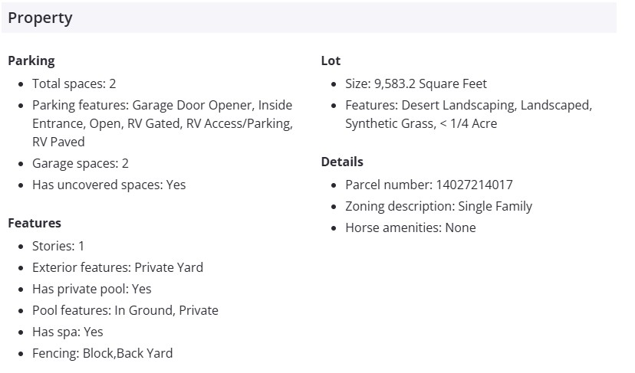Select Exterior features: Private Yard
Screen dimensions: 635x373
tap(117, 267)
